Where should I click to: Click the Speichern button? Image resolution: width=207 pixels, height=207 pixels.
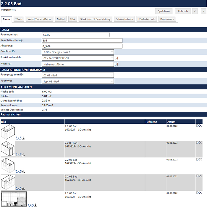point(164,11)
